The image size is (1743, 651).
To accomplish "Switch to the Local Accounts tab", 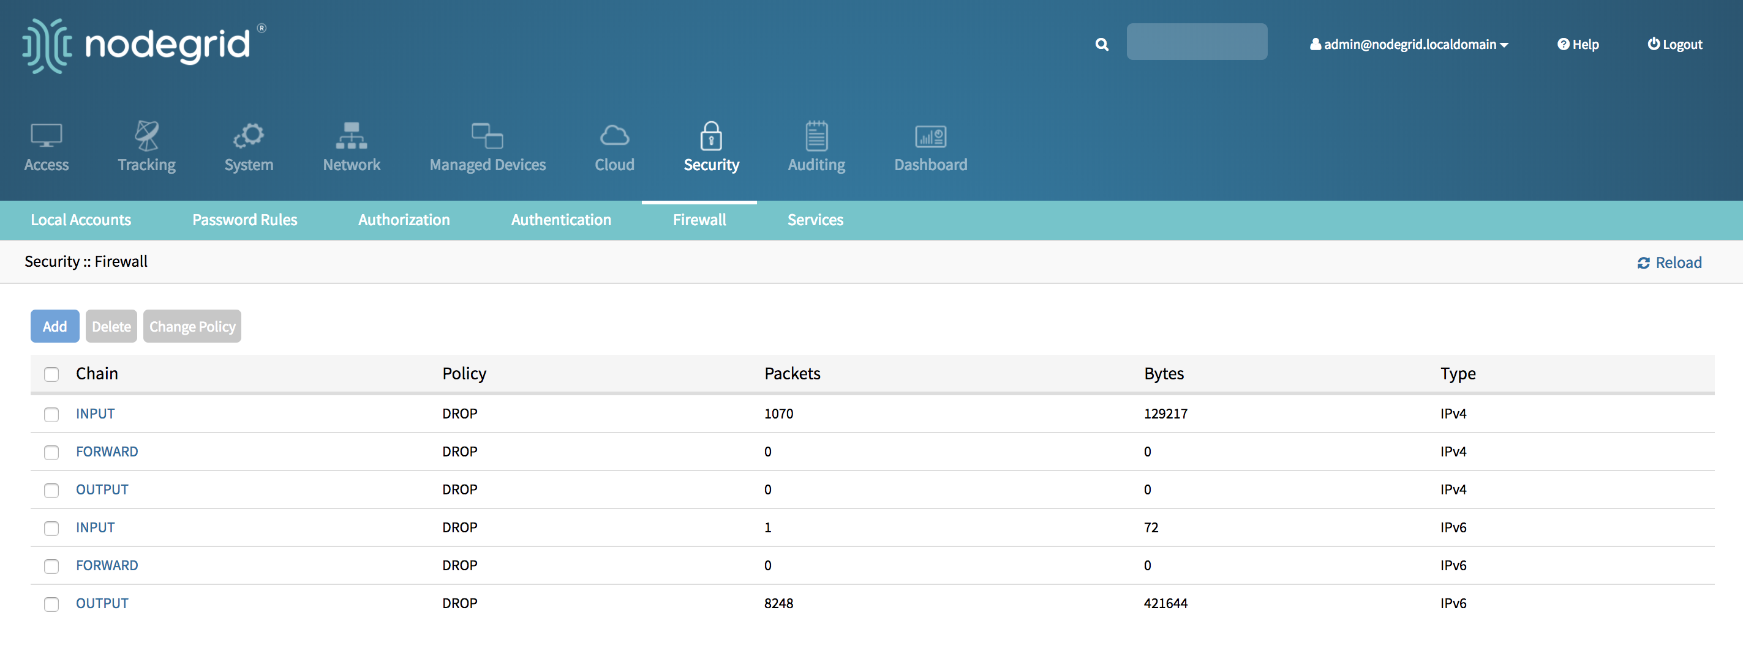I will 80,220.
